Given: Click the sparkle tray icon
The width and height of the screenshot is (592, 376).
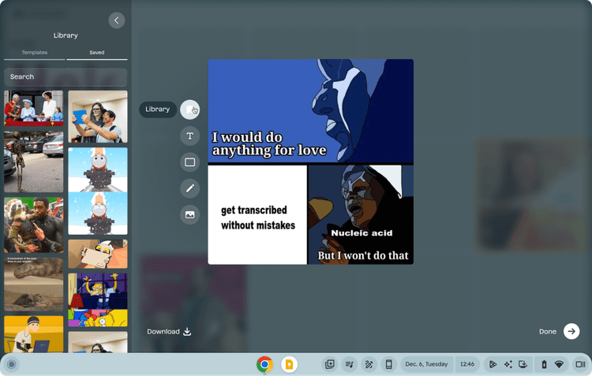Looking at the screenshot, I should 508,364.
